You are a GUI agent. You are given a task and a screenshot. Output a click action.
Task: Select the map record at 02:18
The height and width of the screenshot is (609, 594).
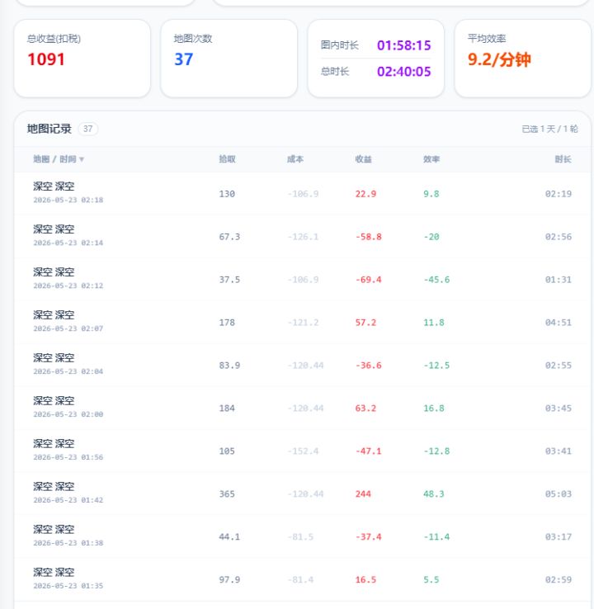pos(302,193)
